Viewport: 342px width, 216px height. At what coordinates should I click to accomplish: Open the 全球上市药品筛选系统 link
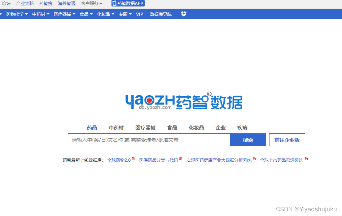click(x=282, y=160)
